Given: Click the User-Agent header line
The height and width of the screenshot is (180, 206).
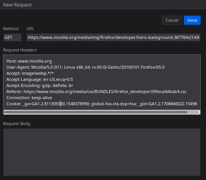Looking at the screenshot, I should pyautogui.click(x=85, y=67).
